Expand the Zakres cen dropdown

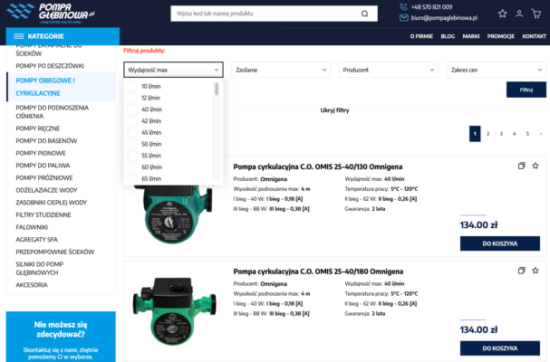tap(495, 69)
